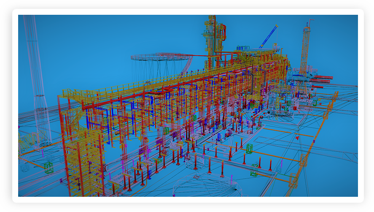The image size is (374, 212).
Task: Click the circular helideck wireframe structure
Action: coord(161,57)
